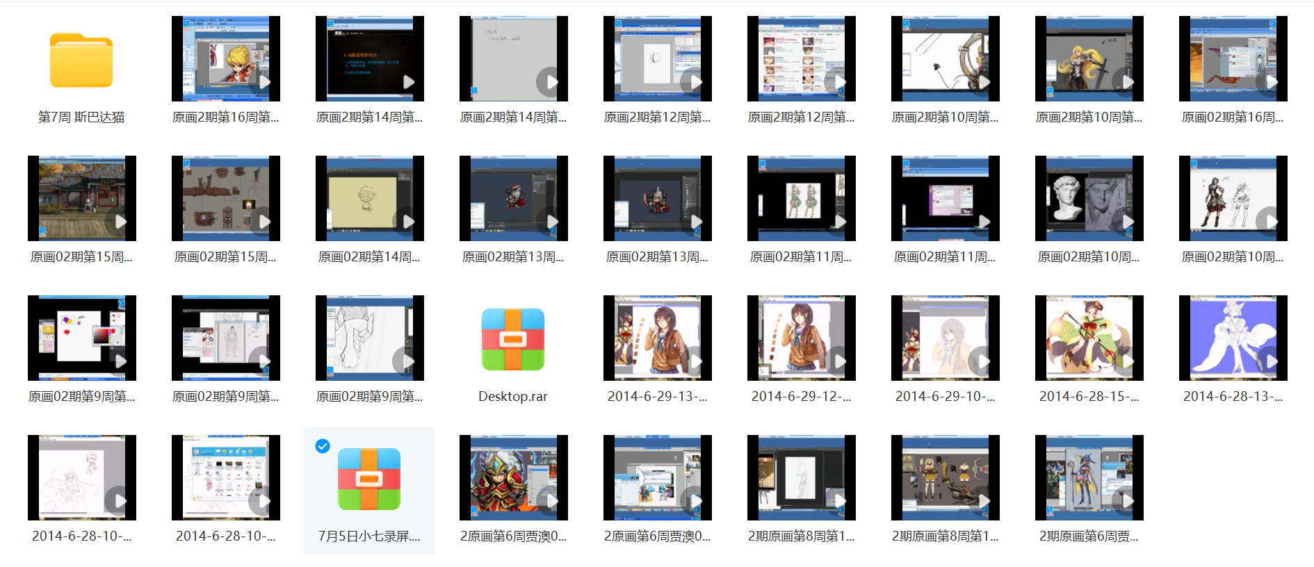Click the 7月5日小七录屏 file name label
Viewport: 1314px width, 567px height.
coord(368,536)
